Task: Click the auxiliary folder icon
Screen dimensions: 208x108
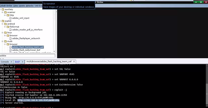Action: [x=3, y=10]
